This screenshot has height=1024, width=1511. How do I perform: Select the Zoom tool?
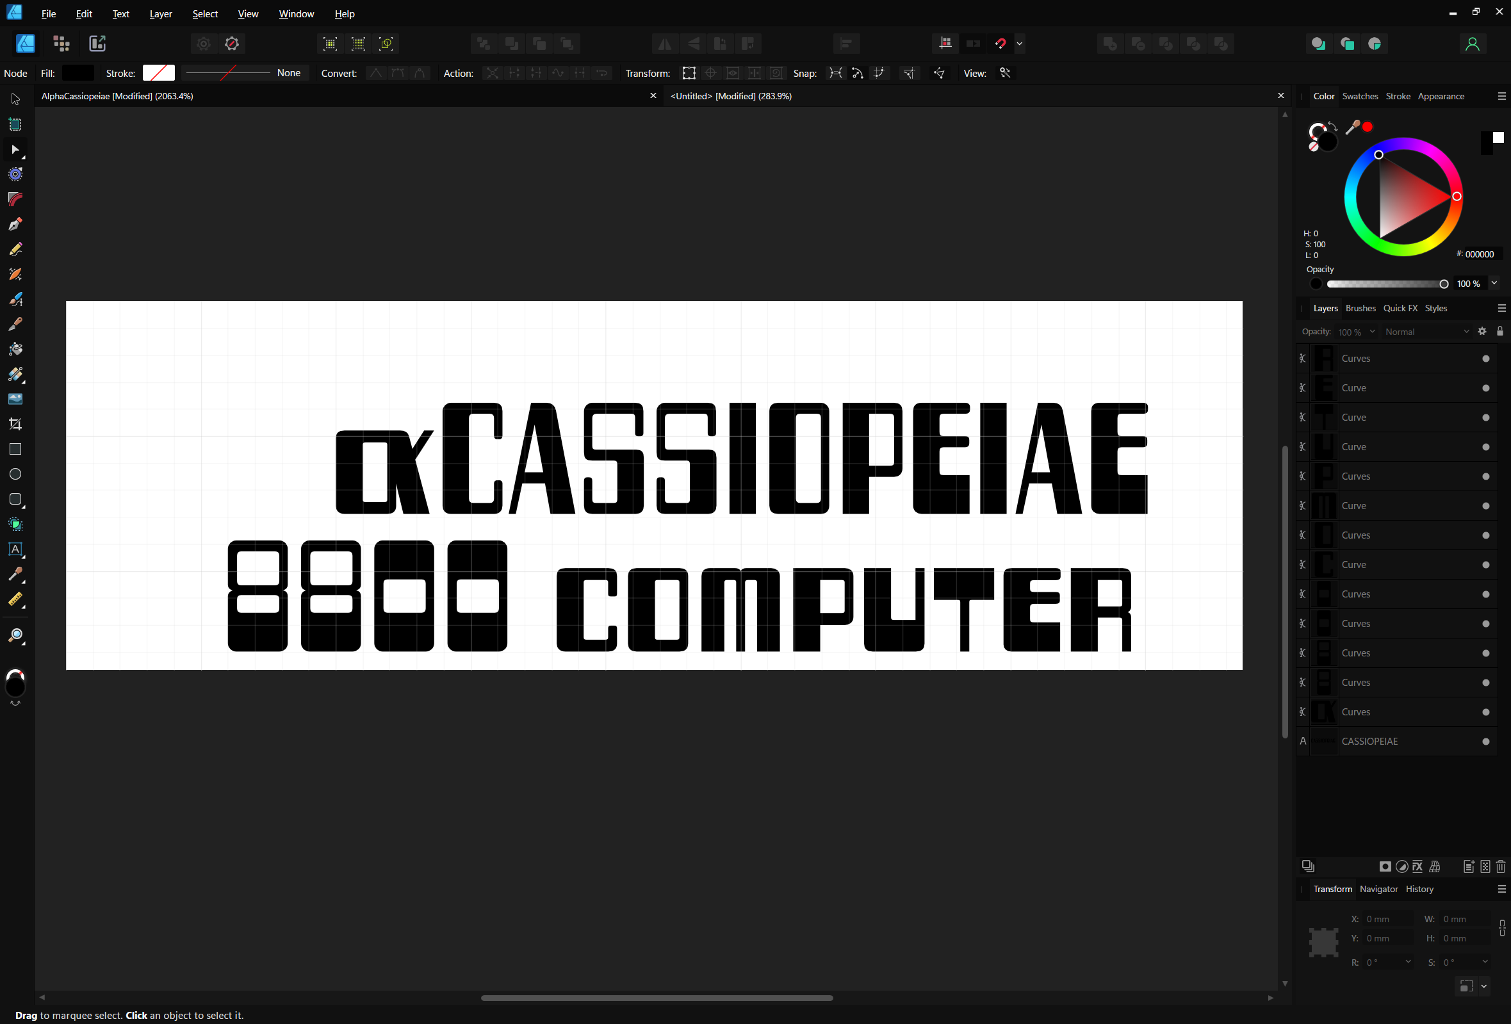pos(15,635)
